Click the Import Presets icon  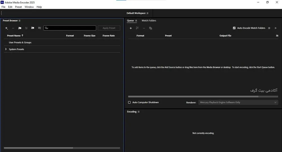[x=32, y=28]
